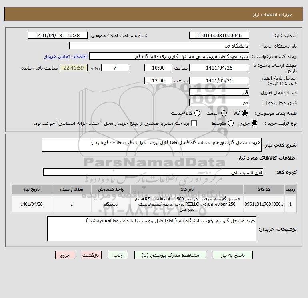Click the اطلاعات کالاهای مورد نیاز heading
The height and width of the screenshot is (298, 308).
267,158
